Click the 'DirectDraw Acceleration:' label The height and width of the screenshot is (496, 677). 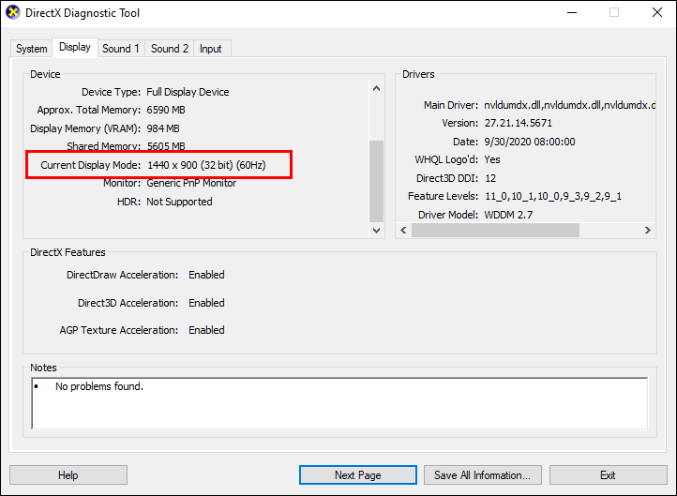pos(122,275)
